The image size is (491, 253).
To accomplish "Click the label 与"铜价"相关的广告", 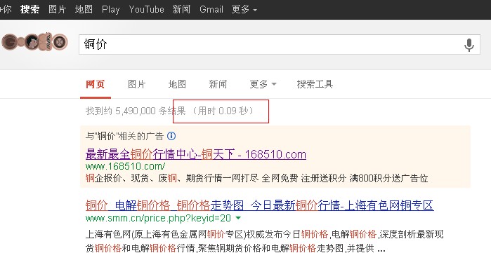I will point(124,136).
